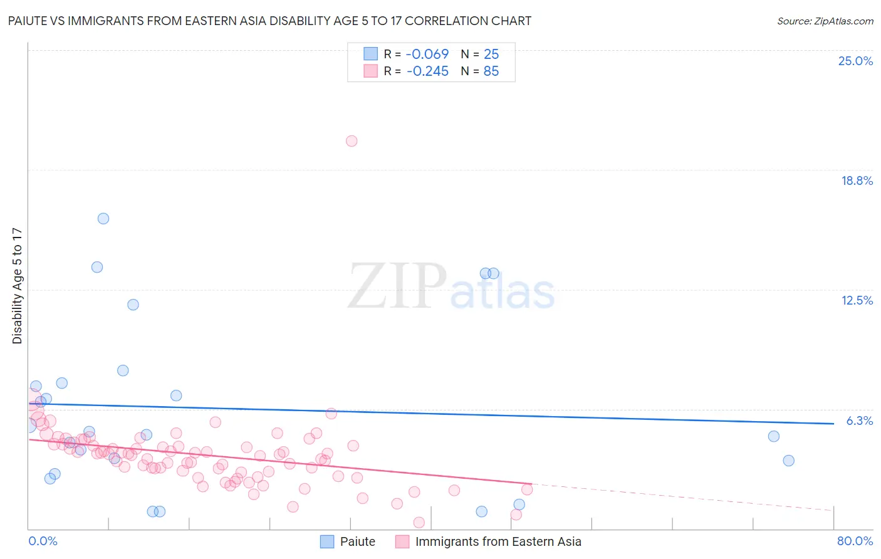Click the 6.3% y-axis label
Image resolution: width=881 pixels, height=559 pixels.
point(860,421)
